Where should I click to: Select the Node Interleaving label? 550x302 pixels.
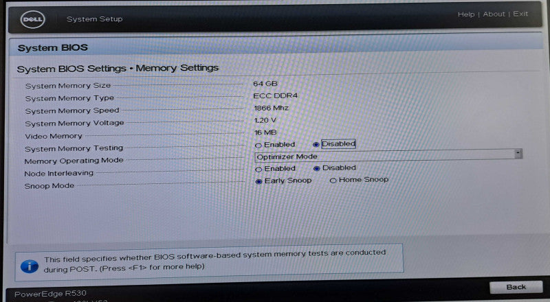click(x=58, y=174)
